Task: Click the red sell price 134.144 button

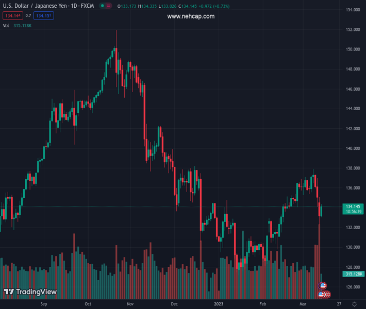Action: (12, 15)
